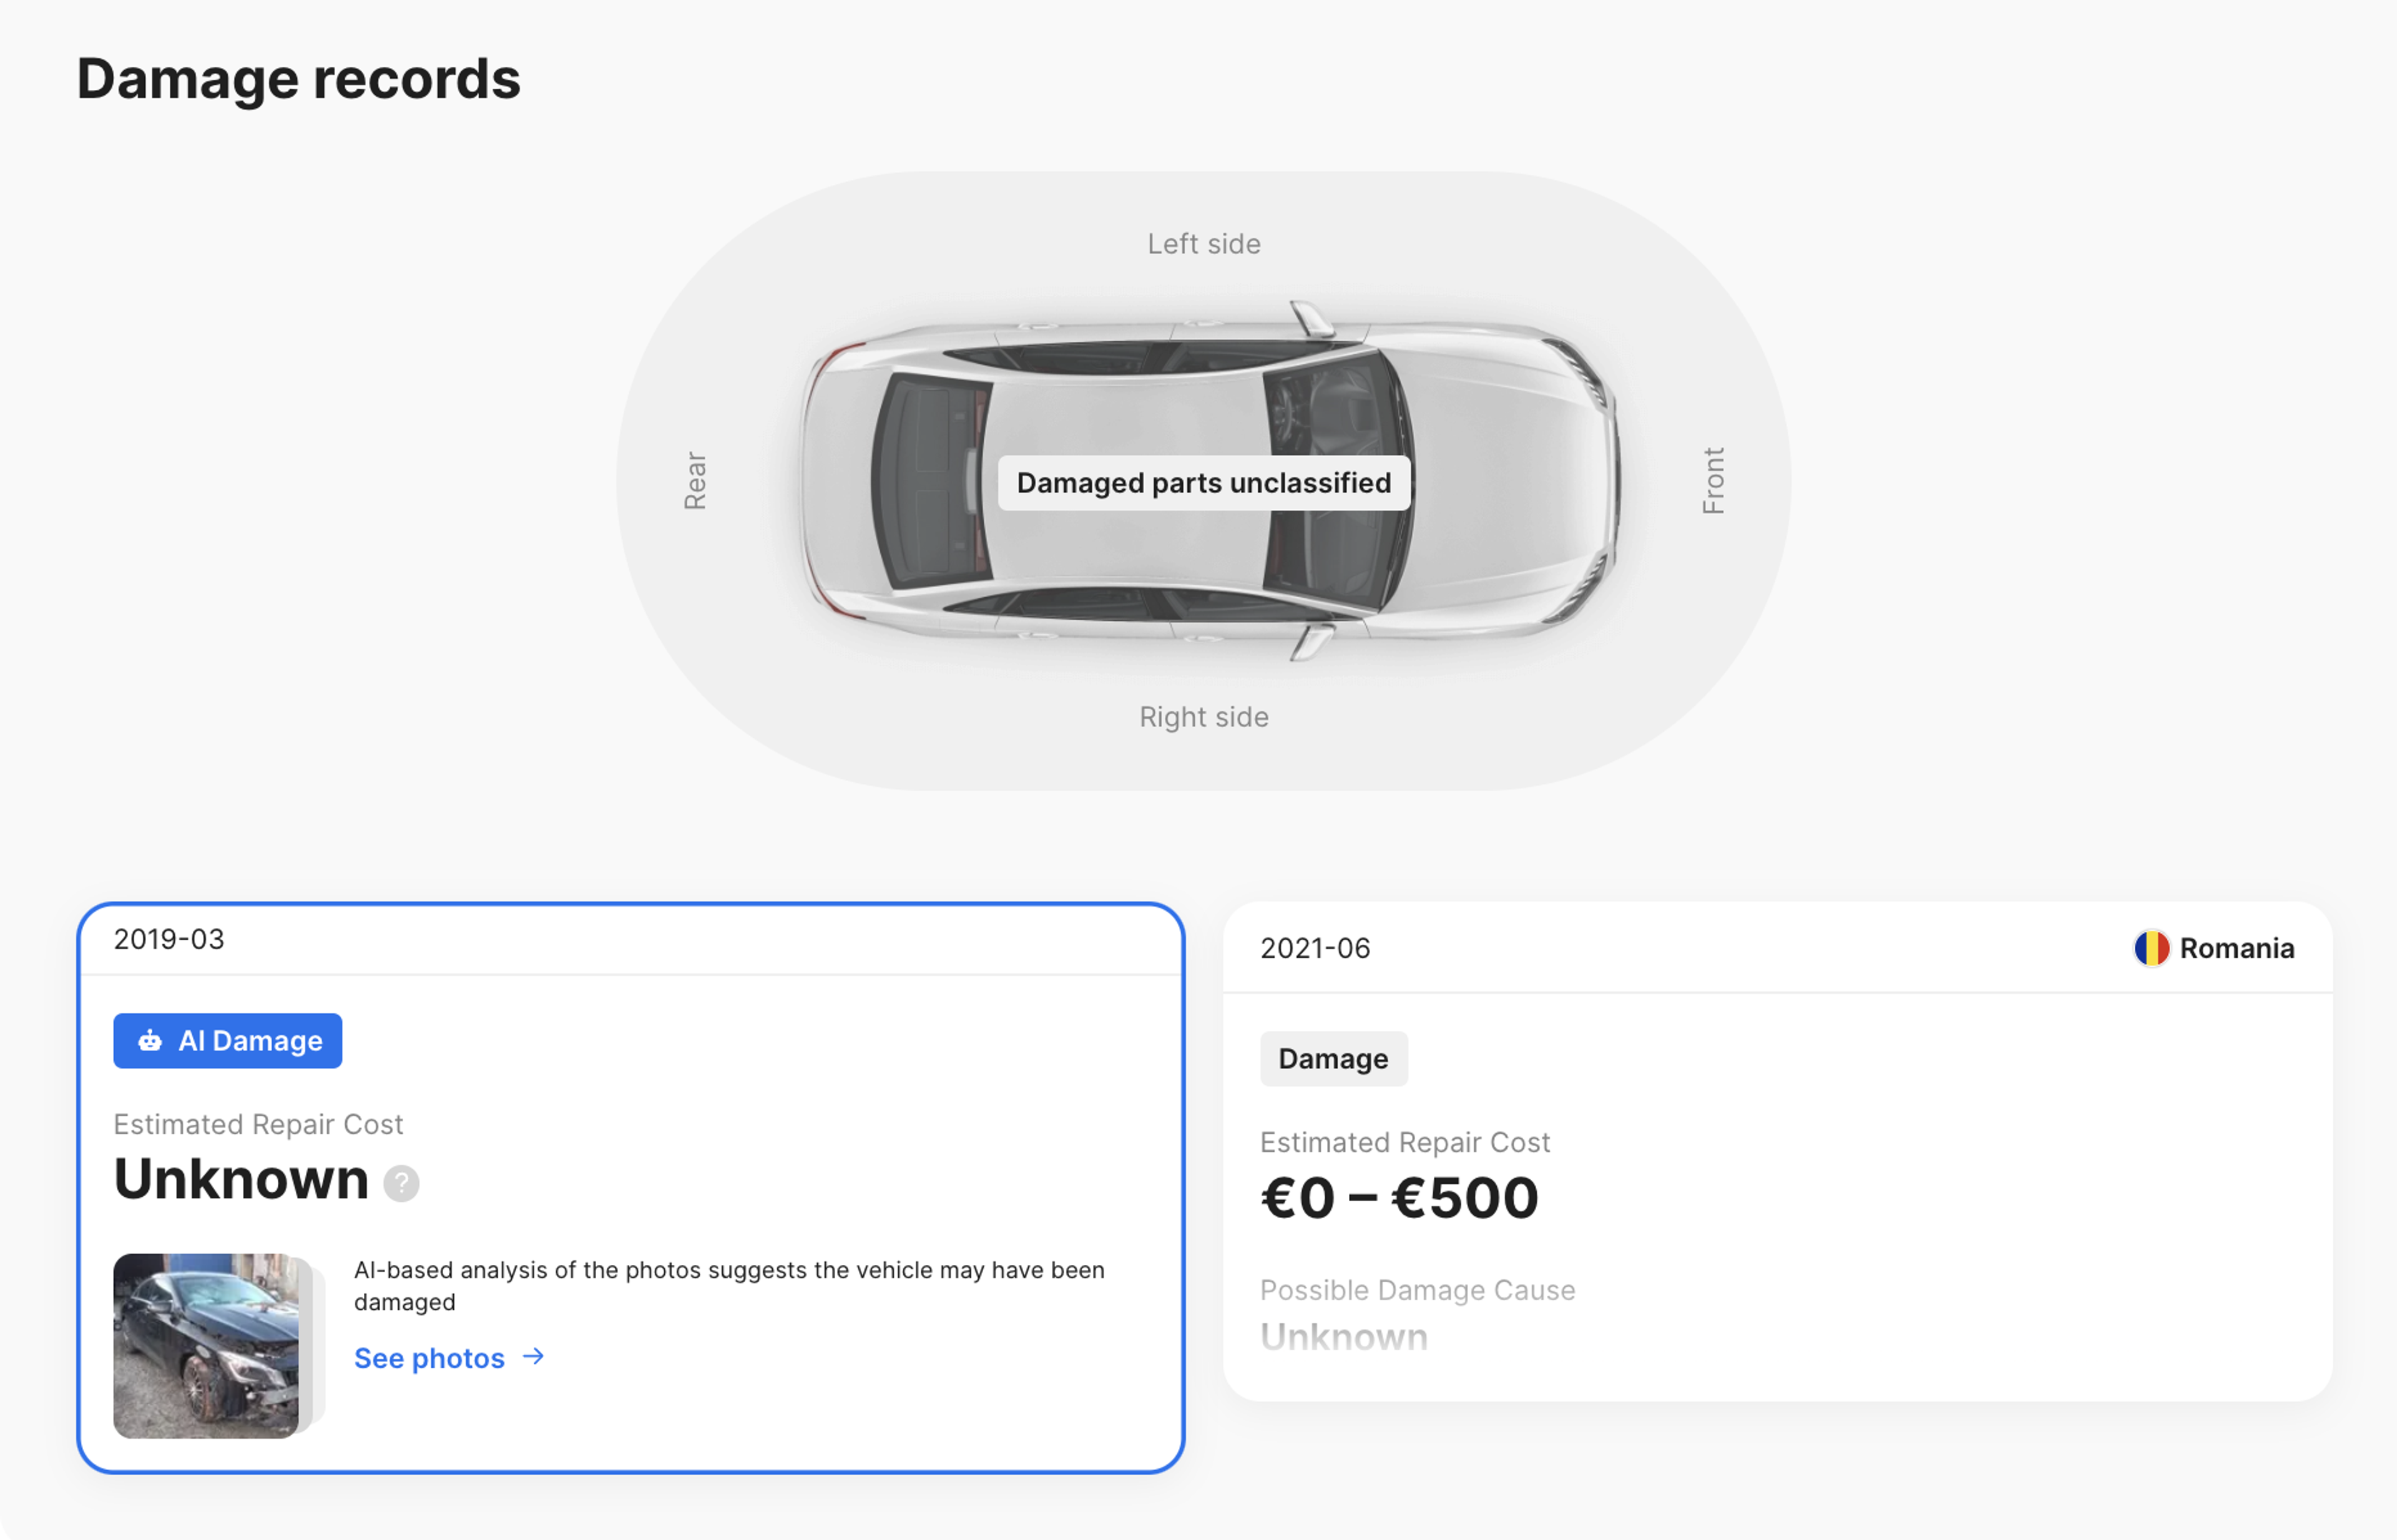Viewport: 2397px width, 1540px height.
Task: Click the AI Damage badge
Action: [227, 1041]
